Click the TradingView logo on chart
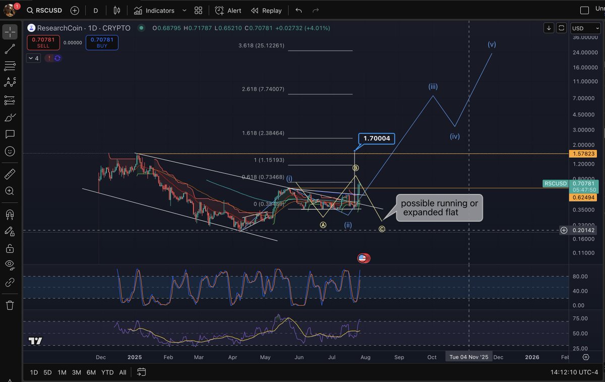Image resolution: width=605 pixels, height=382 pixels. [x=35, y=341]
